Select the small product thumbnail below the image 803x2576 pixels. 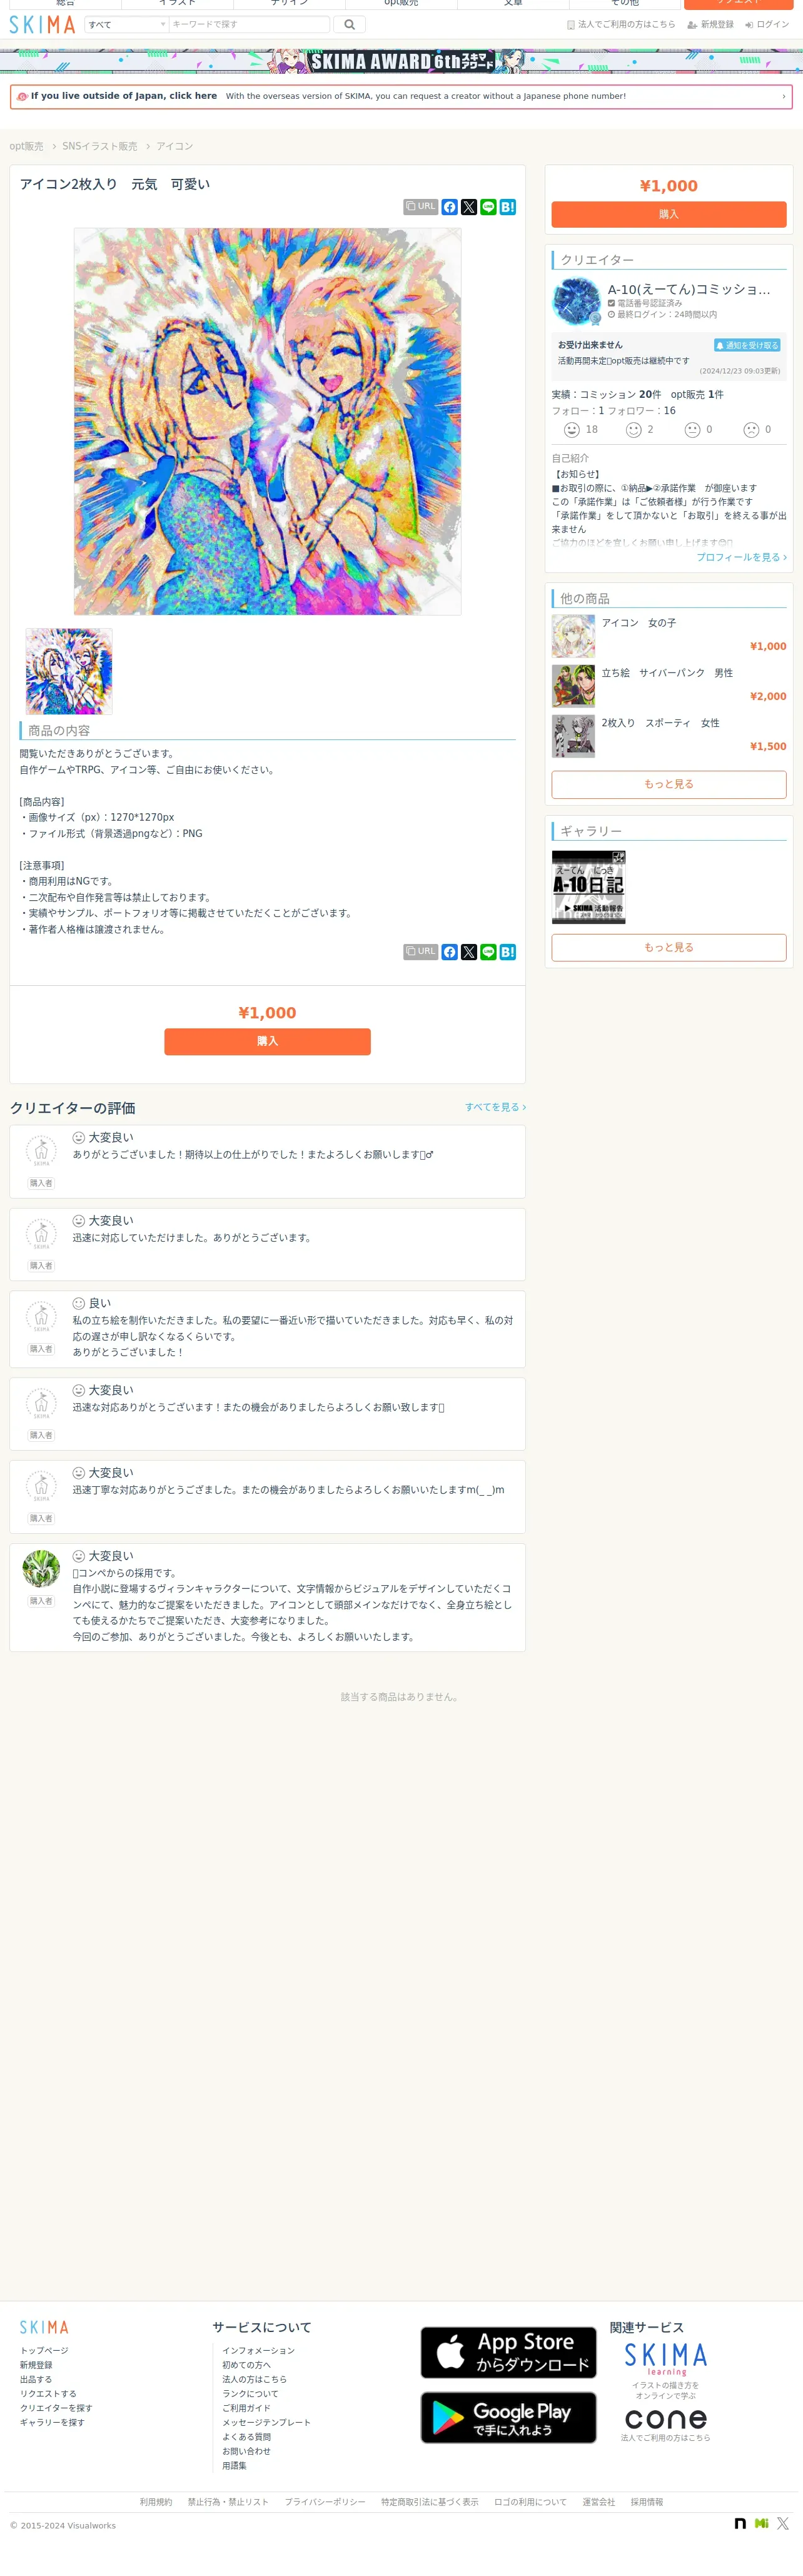coord(69,671)
